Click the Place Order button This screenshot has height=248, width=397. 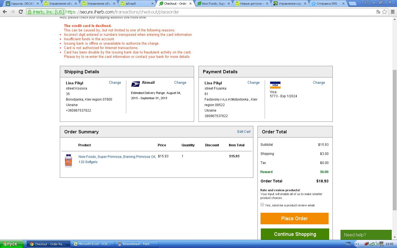(294, 219)
